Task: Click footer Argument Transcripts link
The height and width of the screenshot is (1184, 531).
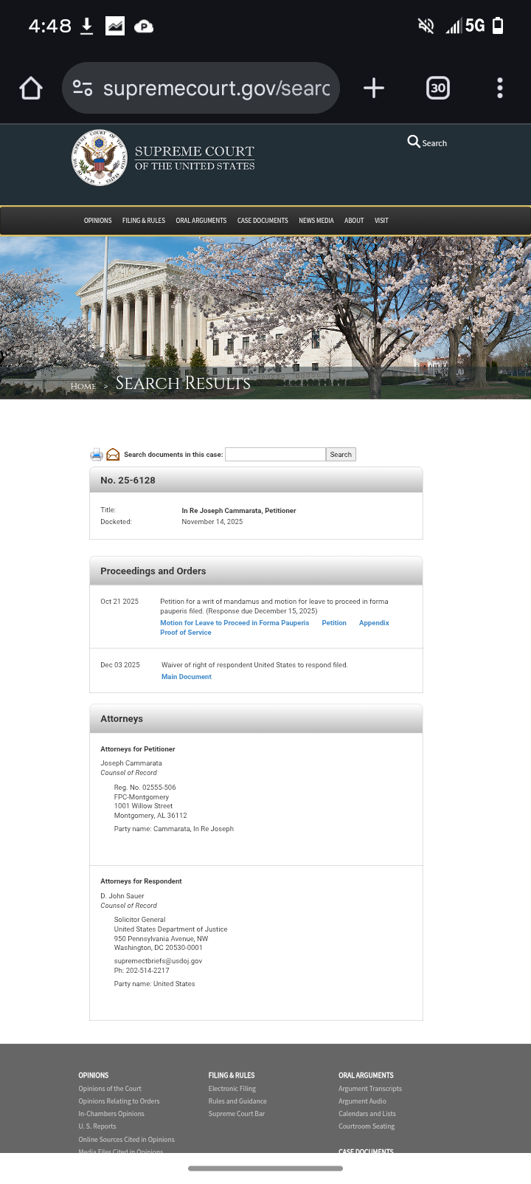Action: click(x=370, y=1089)
